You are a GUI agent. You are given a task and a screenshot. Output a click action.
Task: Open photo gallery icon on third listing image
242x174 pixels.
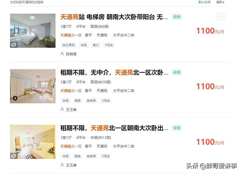point(14,156)
